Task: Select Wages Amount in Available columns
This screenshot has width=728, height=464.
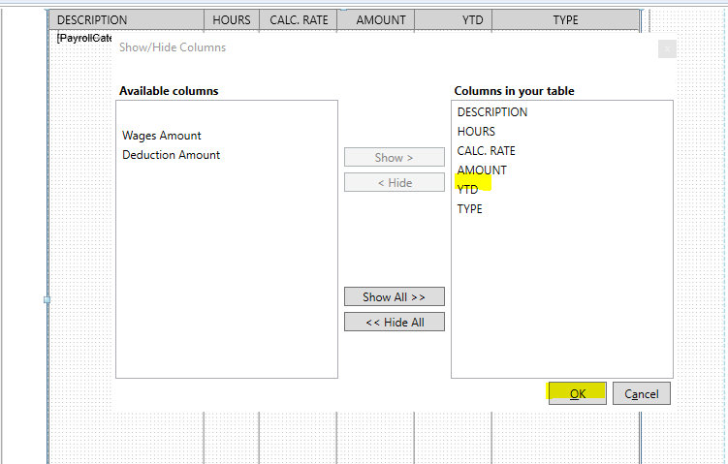Action: coord(162,136)
